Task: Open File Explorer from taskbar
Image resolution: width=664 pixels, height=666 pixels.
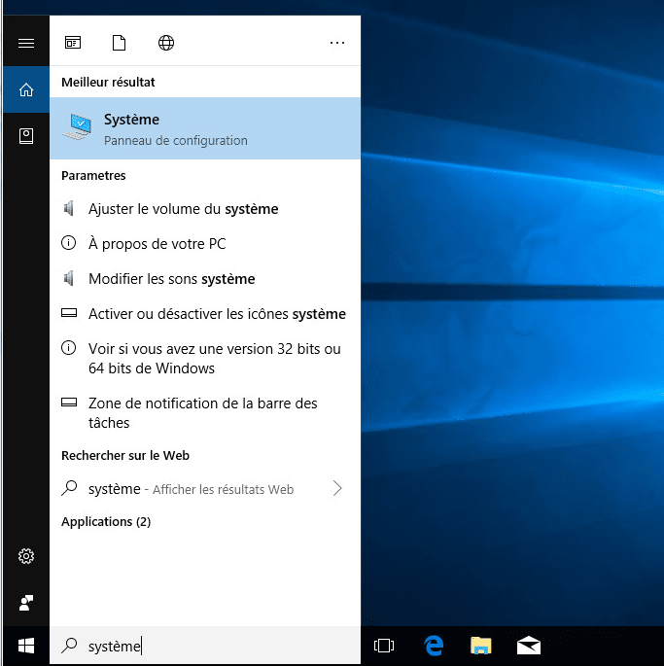Action: coord(481,646)
